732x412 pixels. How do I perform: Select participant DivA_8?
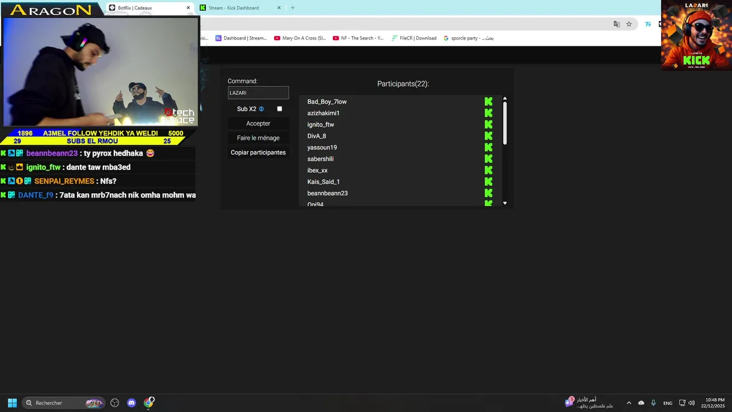[x=317, y=136]
